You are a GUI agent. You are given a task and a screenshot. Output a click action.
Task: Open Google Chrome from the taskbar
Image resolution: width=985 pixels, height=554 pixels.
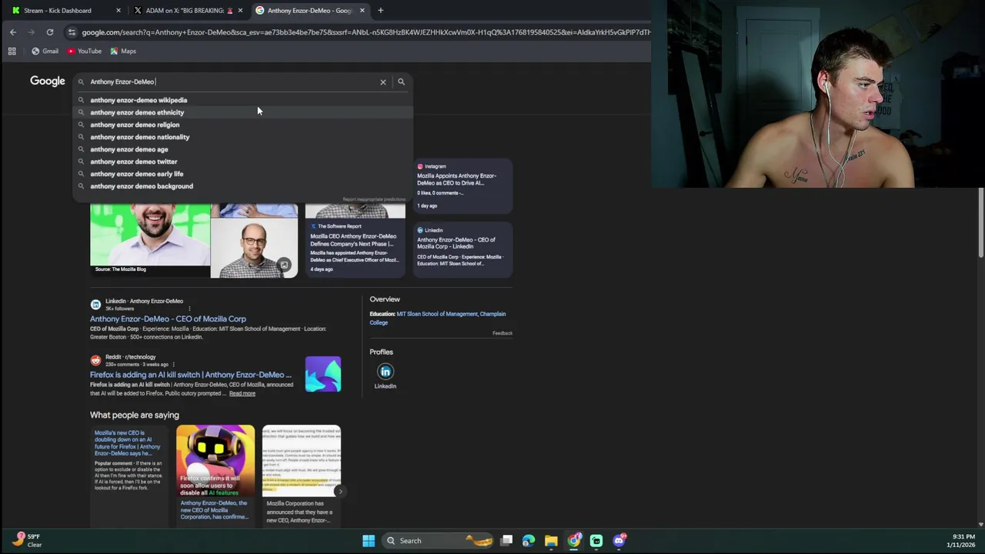574,541
